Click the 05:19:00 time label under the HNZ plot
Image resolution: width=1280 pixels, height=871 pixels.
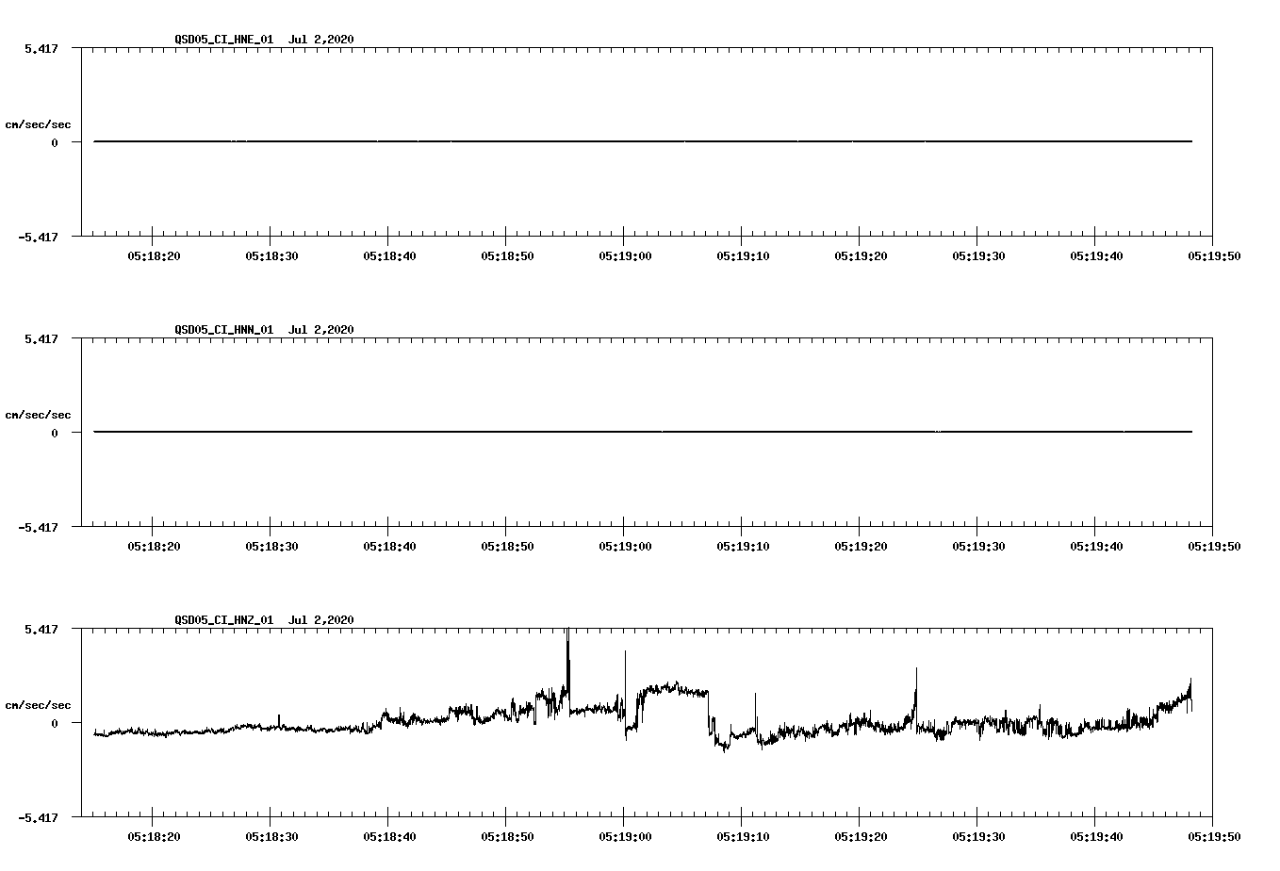coord(624,836)
